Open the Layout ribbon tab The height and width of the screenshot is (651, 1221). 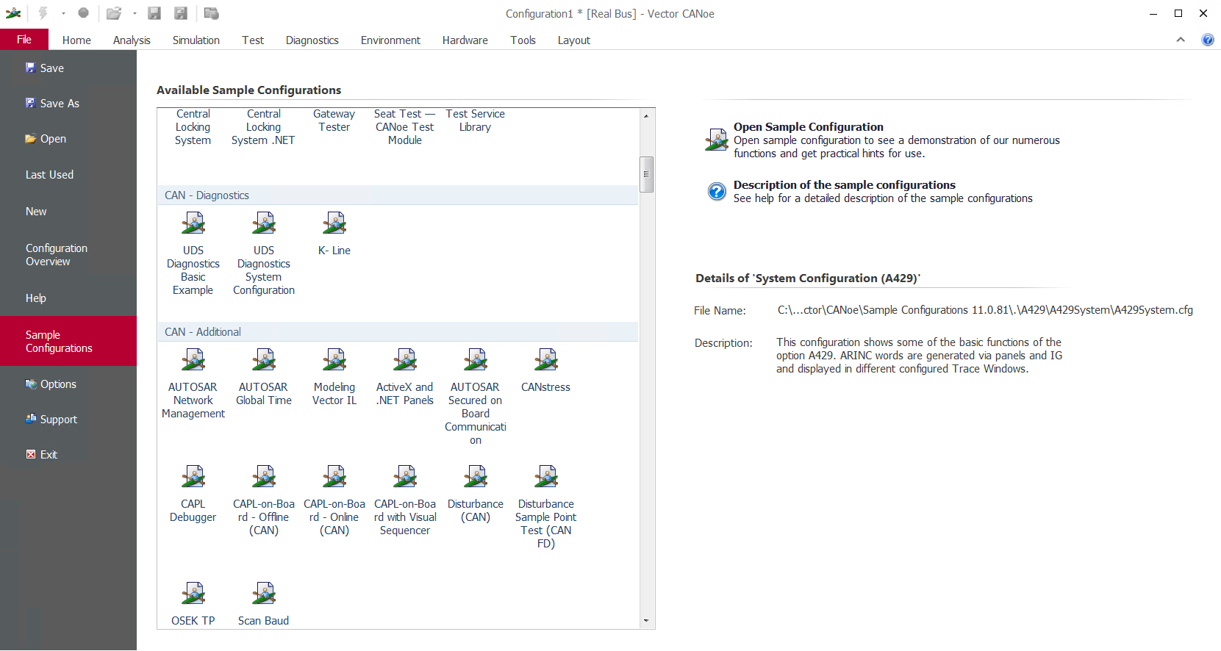tap(574, 40)
